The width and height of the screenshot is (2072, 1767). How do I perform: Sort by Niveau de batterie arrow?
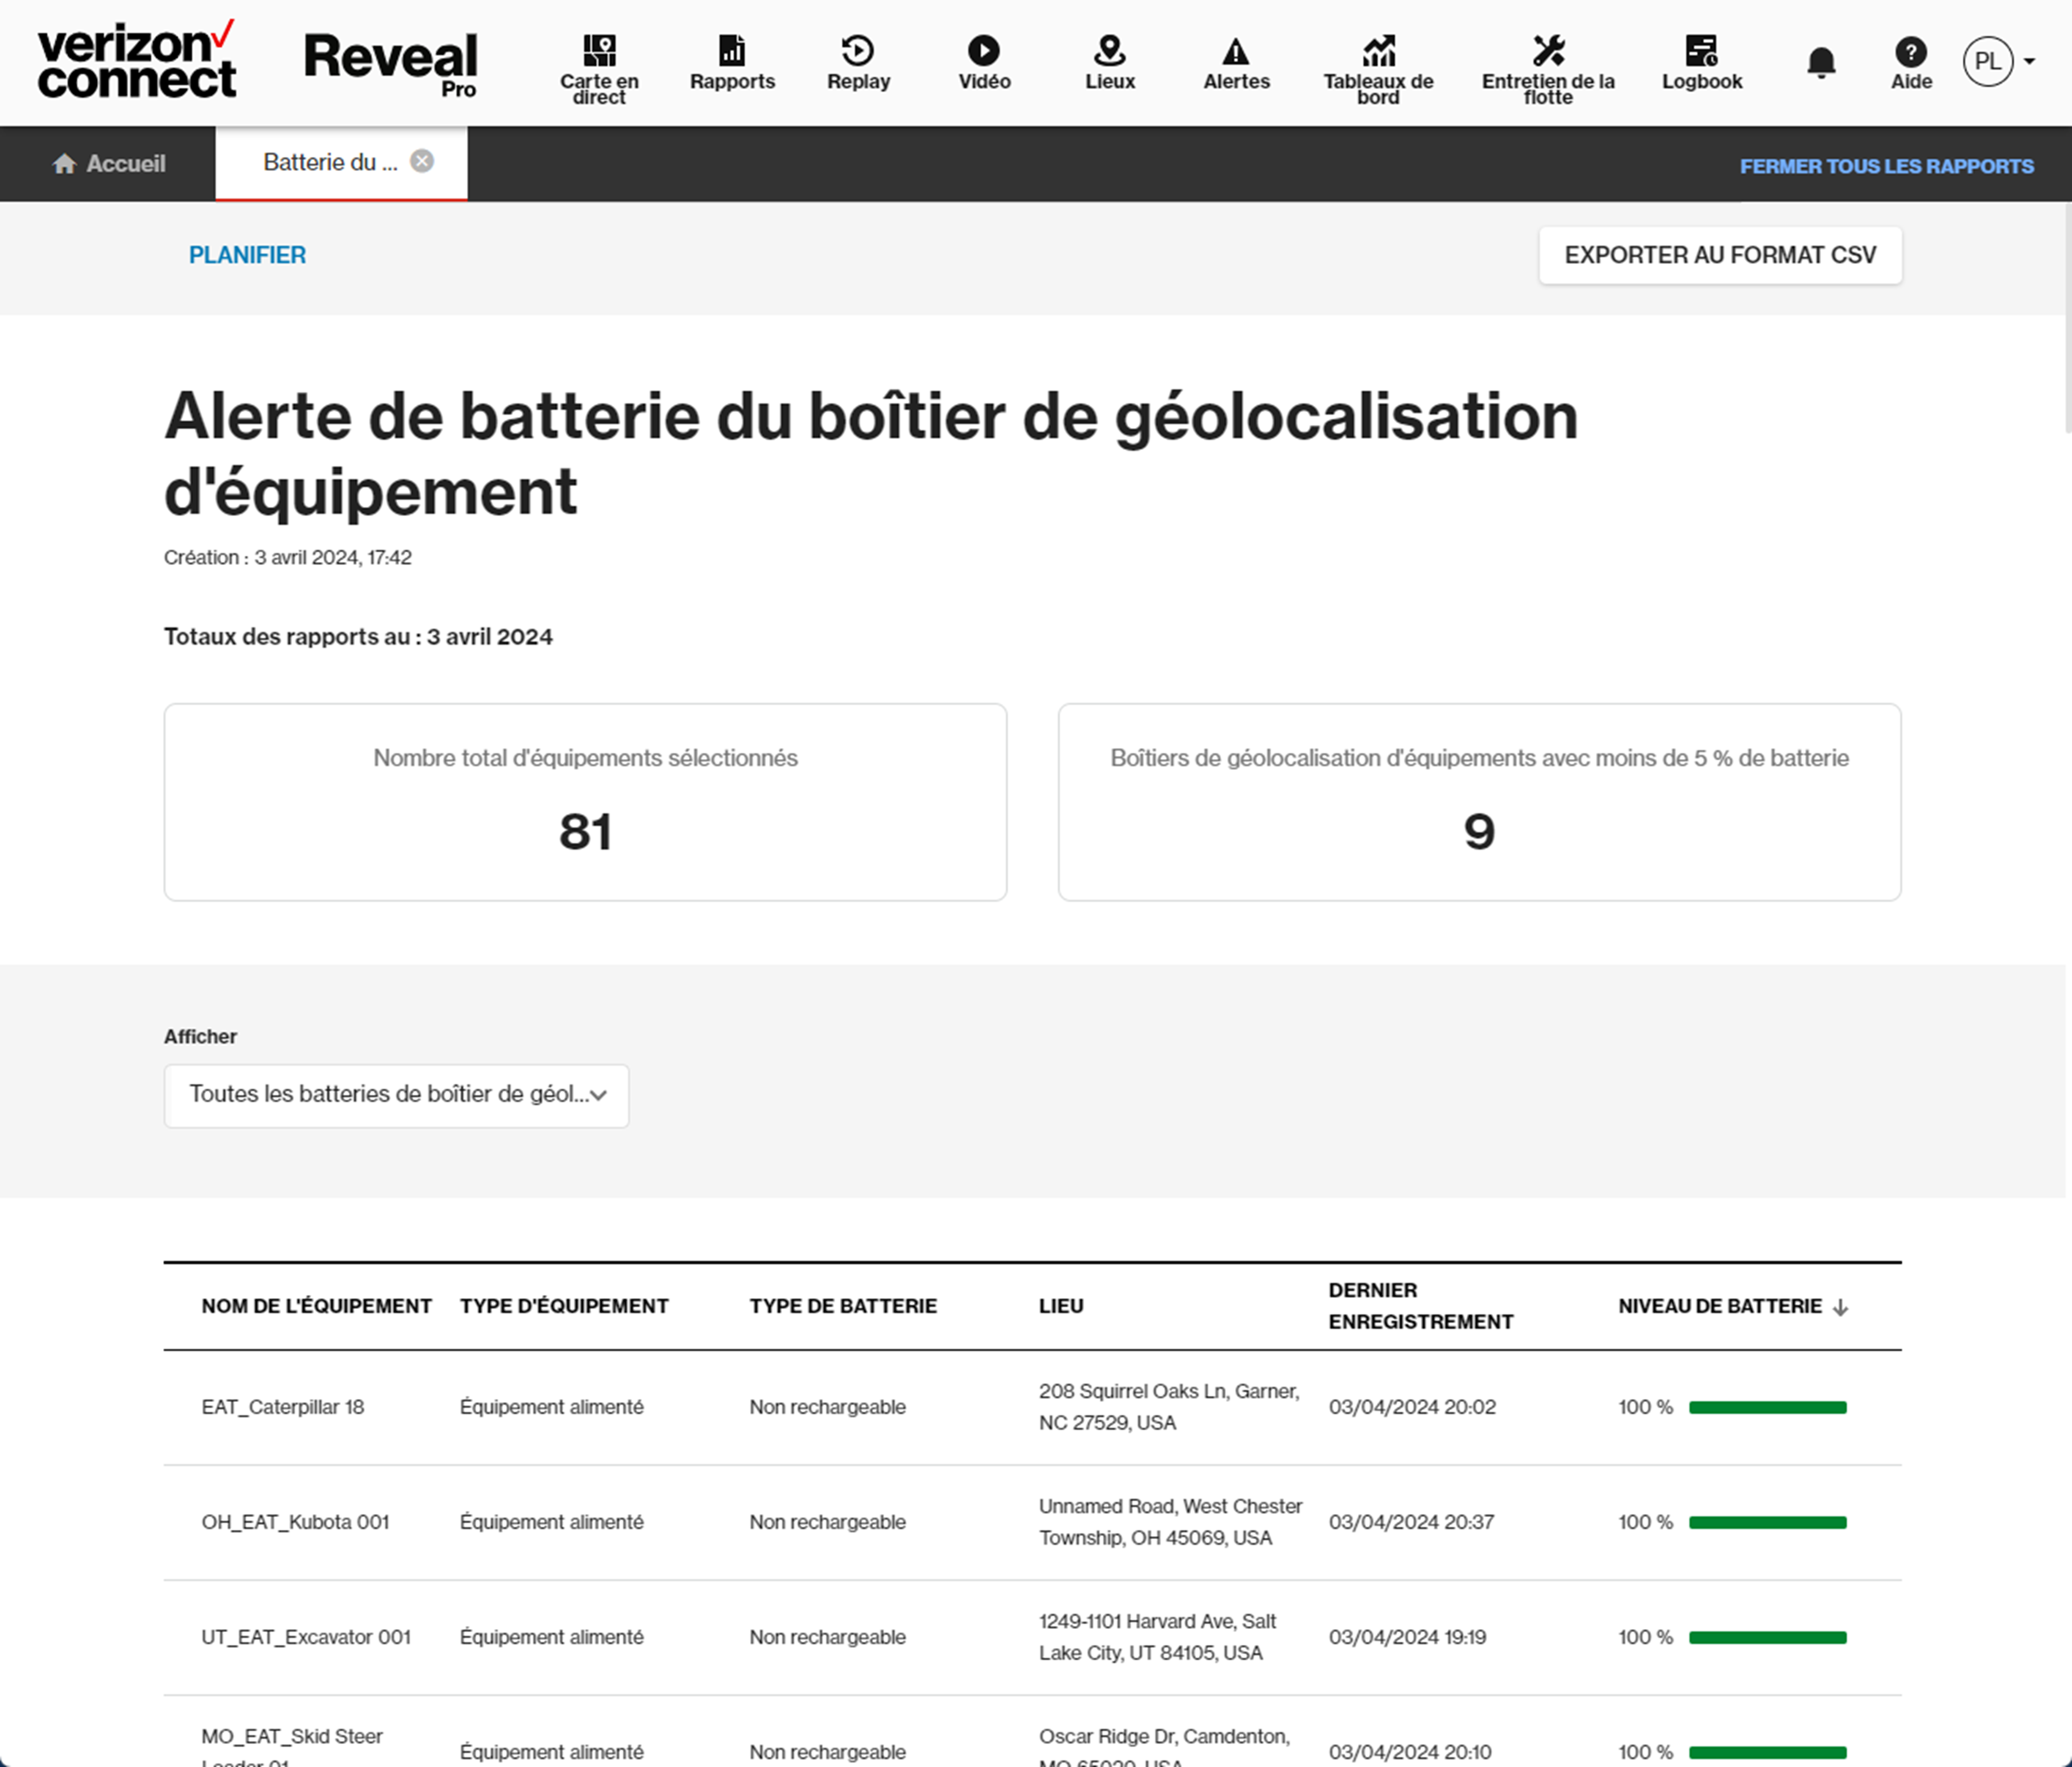1840,1307
